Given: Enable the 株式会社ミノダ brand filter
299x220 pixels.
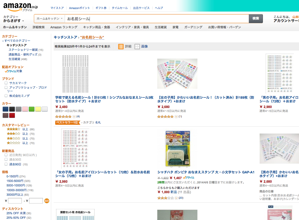Looking at the screenshot, I should coord(6,96).
